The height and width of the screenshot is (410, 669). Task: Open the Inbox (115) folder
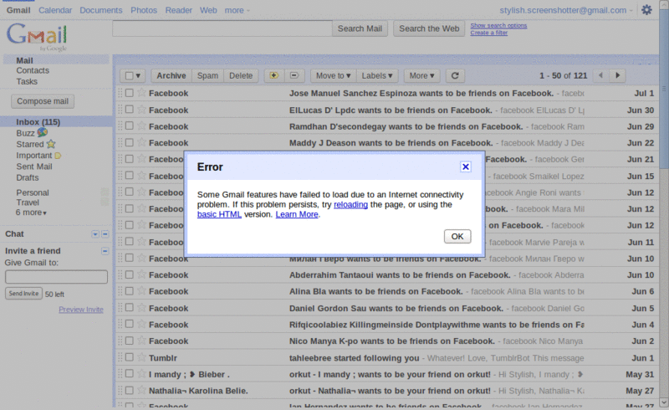point(38,122)
